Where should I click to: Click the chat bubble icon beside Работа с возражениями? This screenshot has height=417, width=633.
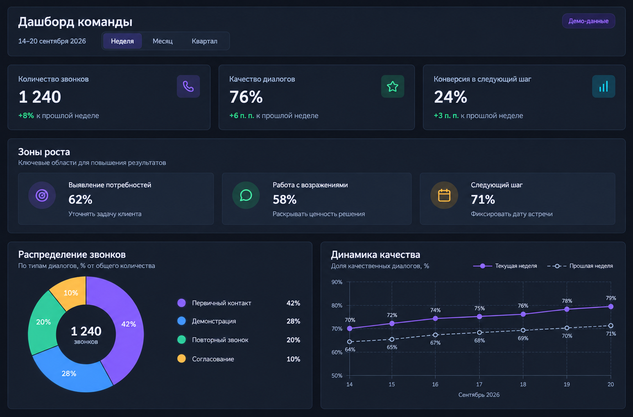(x=246, y=195)
